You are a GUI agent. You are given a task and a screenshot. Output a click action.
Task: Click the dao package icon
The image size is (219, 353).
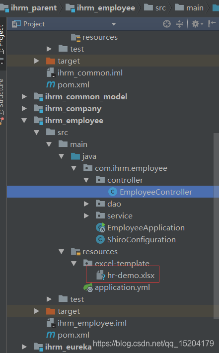coord(100,204)
